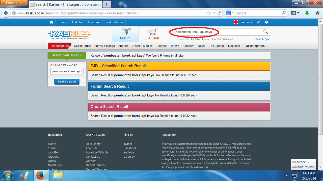Open the Twitter footer link

(128, 144)
